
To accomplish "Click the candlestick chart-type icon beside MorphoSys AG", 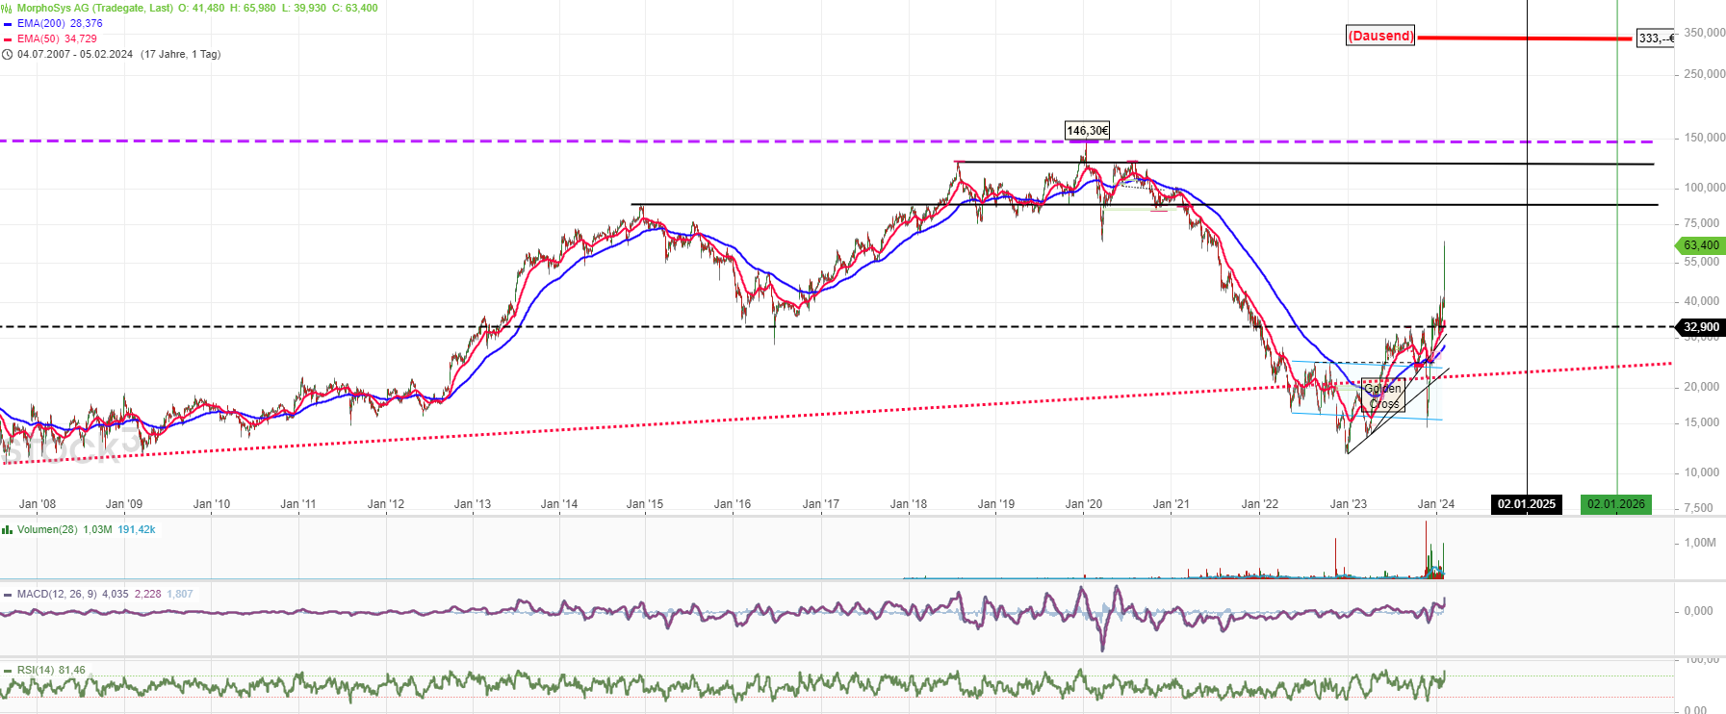I will 7,8.
